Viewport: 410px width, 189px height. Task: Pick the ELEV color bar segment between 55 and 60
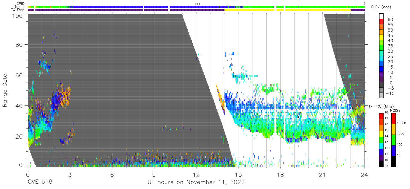tap(381, 22)
